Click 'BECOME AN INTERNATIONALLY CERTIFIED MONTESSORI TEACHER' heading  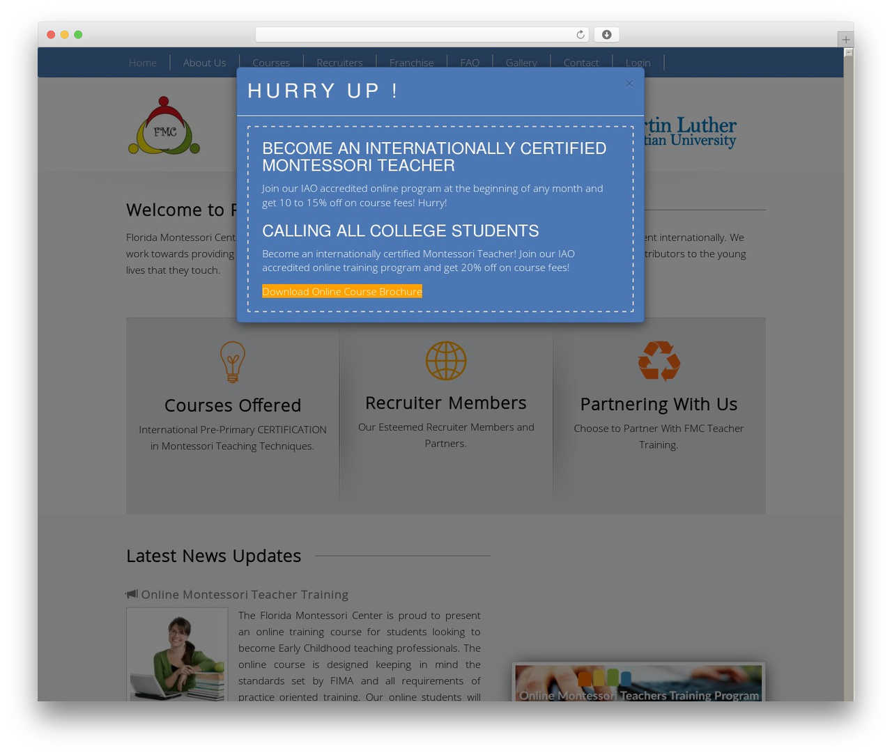click(434, 157)
